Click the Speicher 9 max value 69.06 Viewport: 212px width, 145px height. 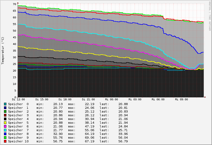(x=82, y=138)
